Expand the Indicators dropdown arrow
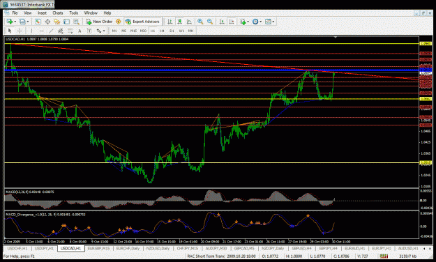 248,22
